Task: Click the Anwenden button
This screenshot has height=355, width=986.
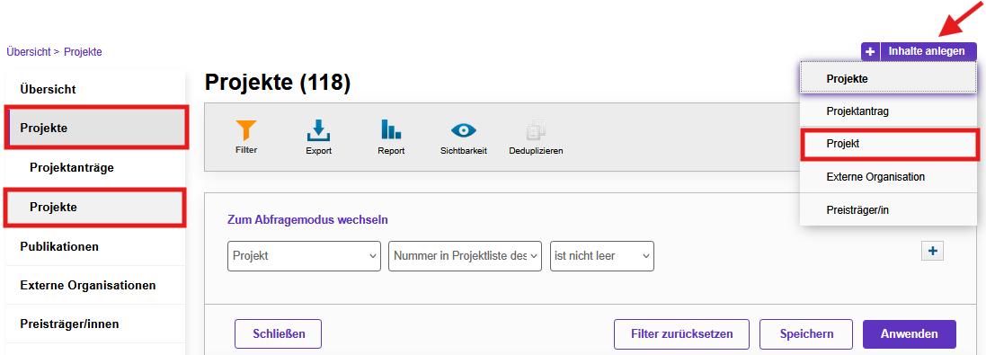Action: 910,334
